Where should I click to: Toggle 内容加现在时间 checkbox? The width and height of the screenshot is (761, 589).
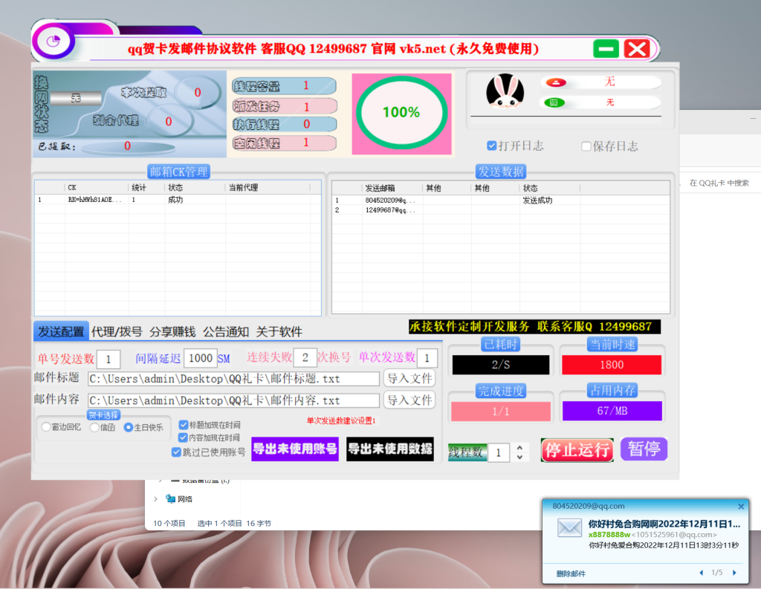tap(183, 437)
